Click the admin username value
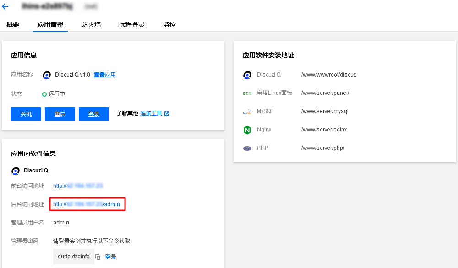Screen dimensions: 458x268 (61, 223)
